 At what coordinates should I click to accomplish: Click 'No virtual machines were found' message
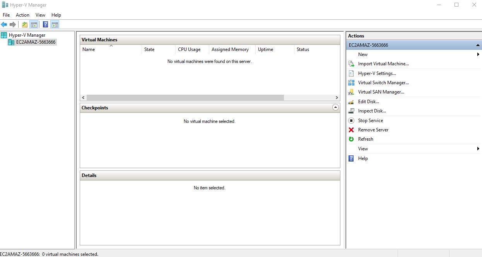(x=210, y=61)
